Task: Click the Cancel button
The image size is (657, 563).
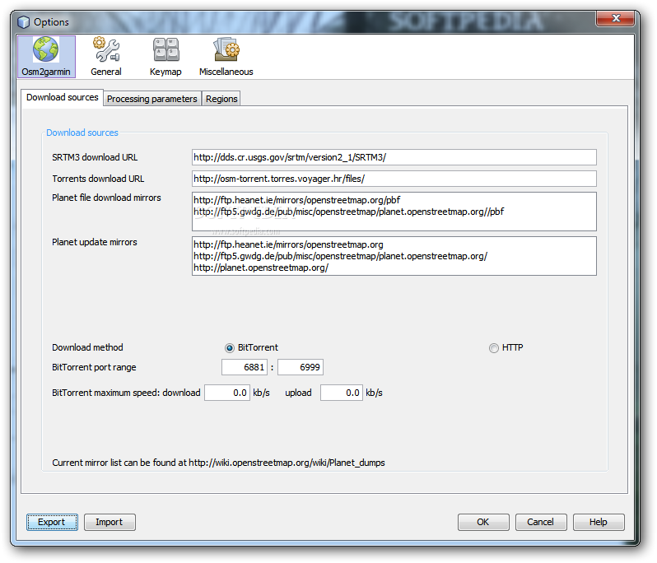Action: tap(541, 523)
